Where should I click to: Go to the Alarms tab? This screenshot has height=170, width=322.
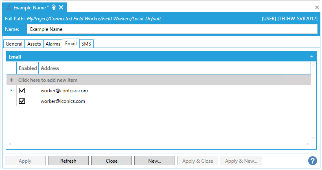pos(53,44)
